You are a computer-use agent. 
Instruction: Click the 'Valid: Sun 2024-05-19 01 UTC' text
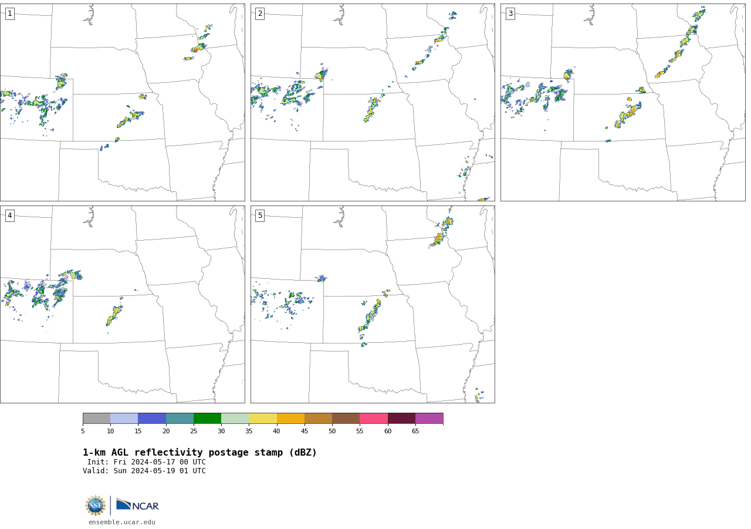coord(144,471)
